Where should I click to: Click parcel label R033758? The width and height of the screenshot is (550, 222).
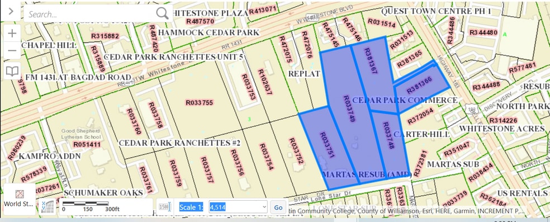point(156,115)
